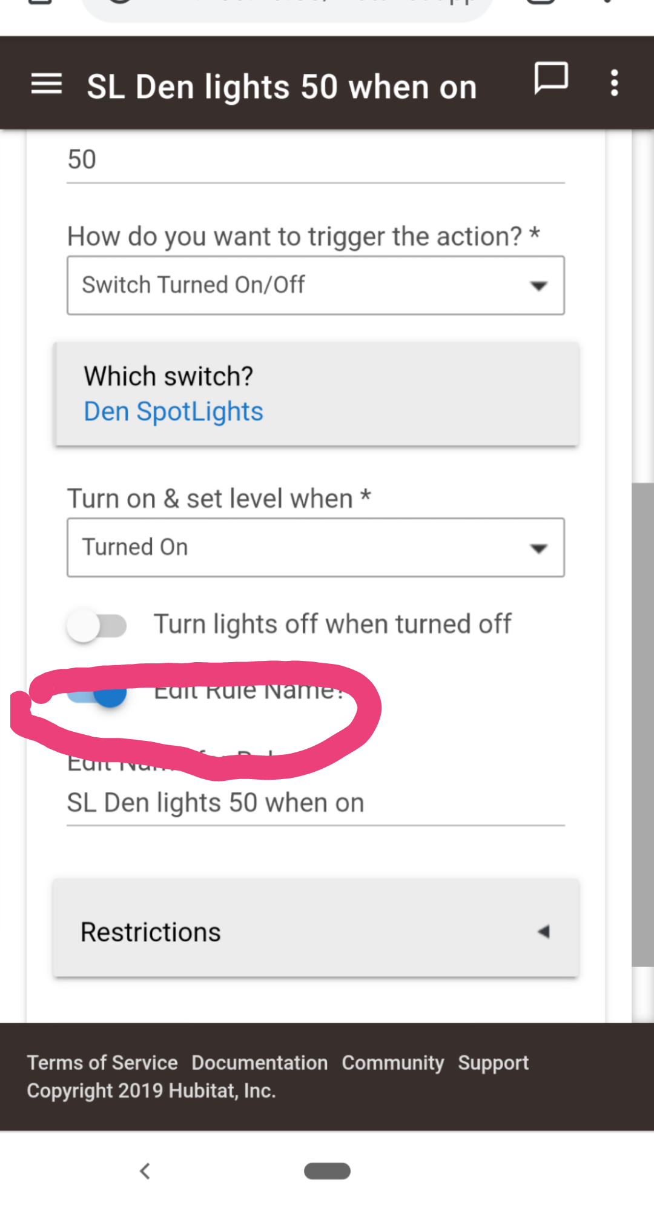Toggle the Edit Rule Name switch

97,692
